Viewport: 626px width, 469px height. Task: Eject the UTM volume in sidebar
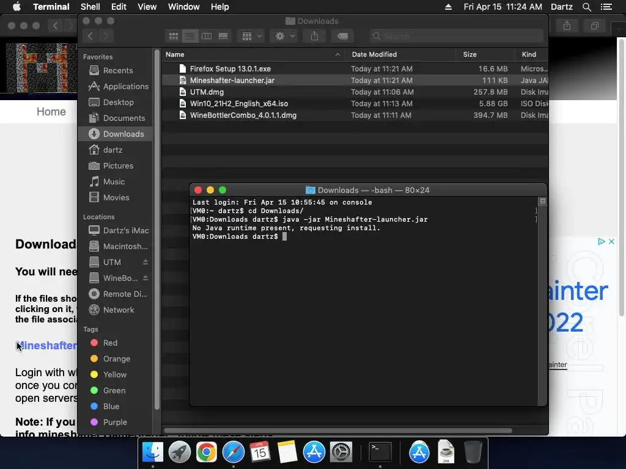pyautogui.click(x=145, y=262)
